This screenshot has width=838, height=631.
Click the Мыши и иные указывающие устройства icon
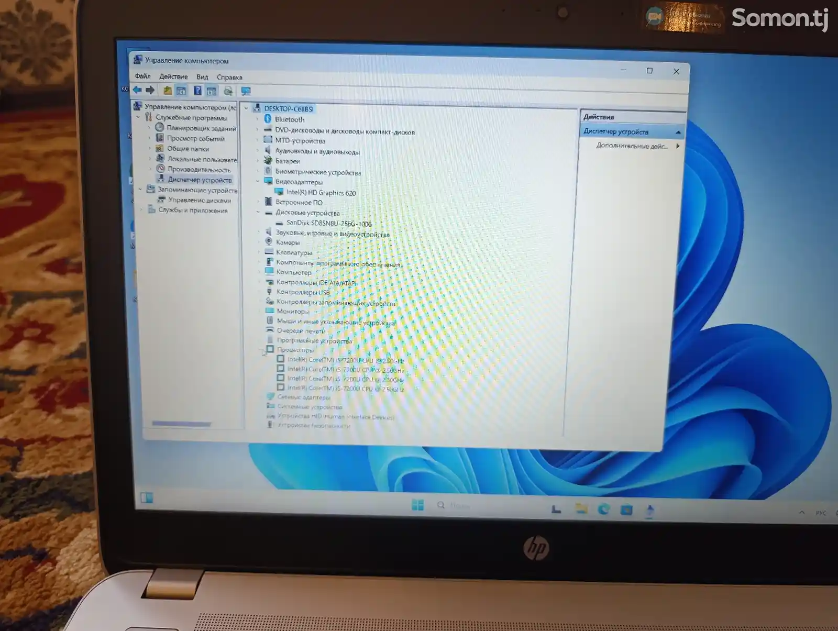click(x=270, y=320)
